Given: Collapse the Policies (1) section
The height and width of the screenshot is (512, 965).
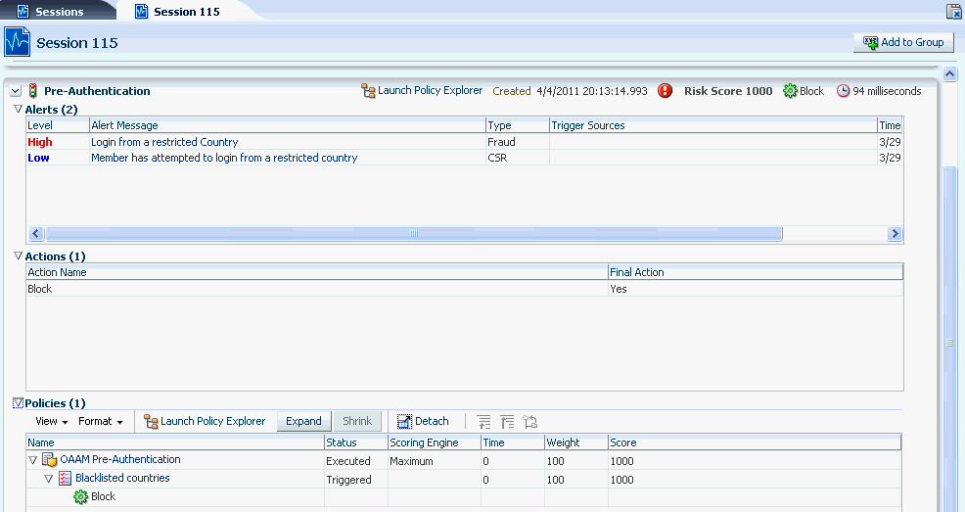Looking at the screenshot, I should click(x=18, y=403).
